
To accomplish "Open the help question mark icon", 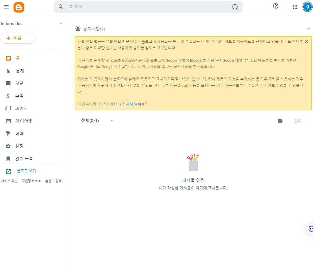I will coord(276,6).
